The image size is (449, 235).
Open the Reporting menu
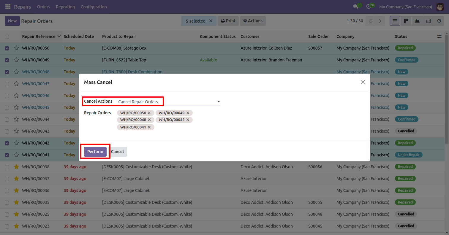[65, 7]
